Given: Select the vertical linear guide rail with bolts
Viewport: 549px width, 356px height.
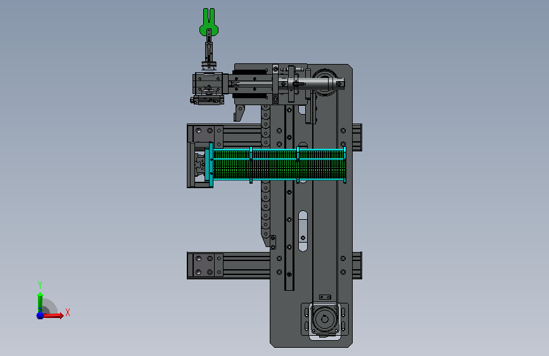Looking at the screenshot, I should [289, 196].
